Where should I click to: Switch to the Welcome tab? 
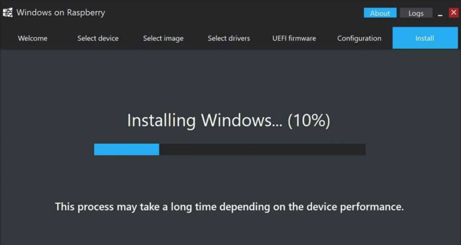coord(32,38)
